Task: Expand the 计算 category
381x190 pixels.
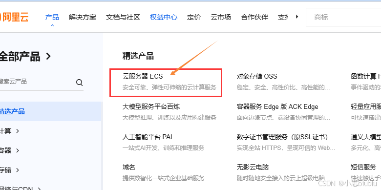Action: [x=9, y=131]
